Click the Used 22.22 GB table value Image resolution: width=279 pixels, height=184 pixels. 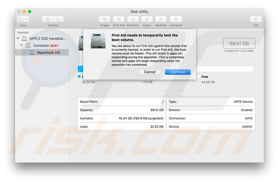pyautogui.click(x=157, y=127)
